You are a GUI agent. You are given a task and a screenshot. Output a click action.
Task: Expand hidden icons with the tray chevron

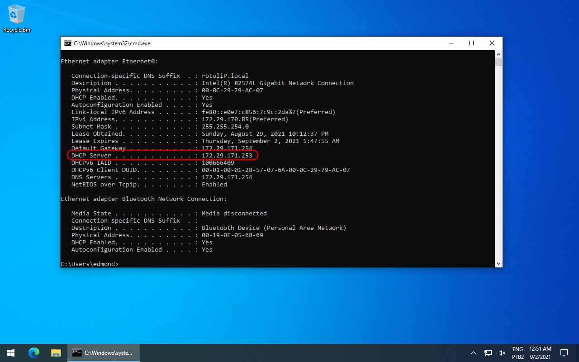point(474,353)
